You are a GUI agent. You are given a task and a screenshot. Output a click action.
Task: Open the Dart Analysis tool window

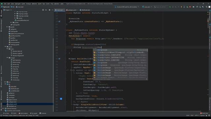23,113
